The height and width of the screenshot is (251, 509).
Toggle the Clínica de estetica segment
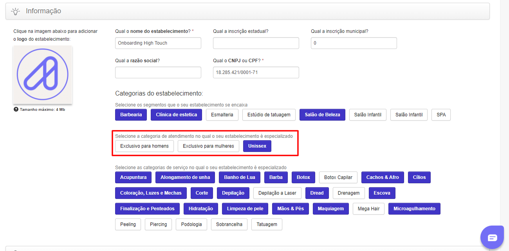click(177, 115)
